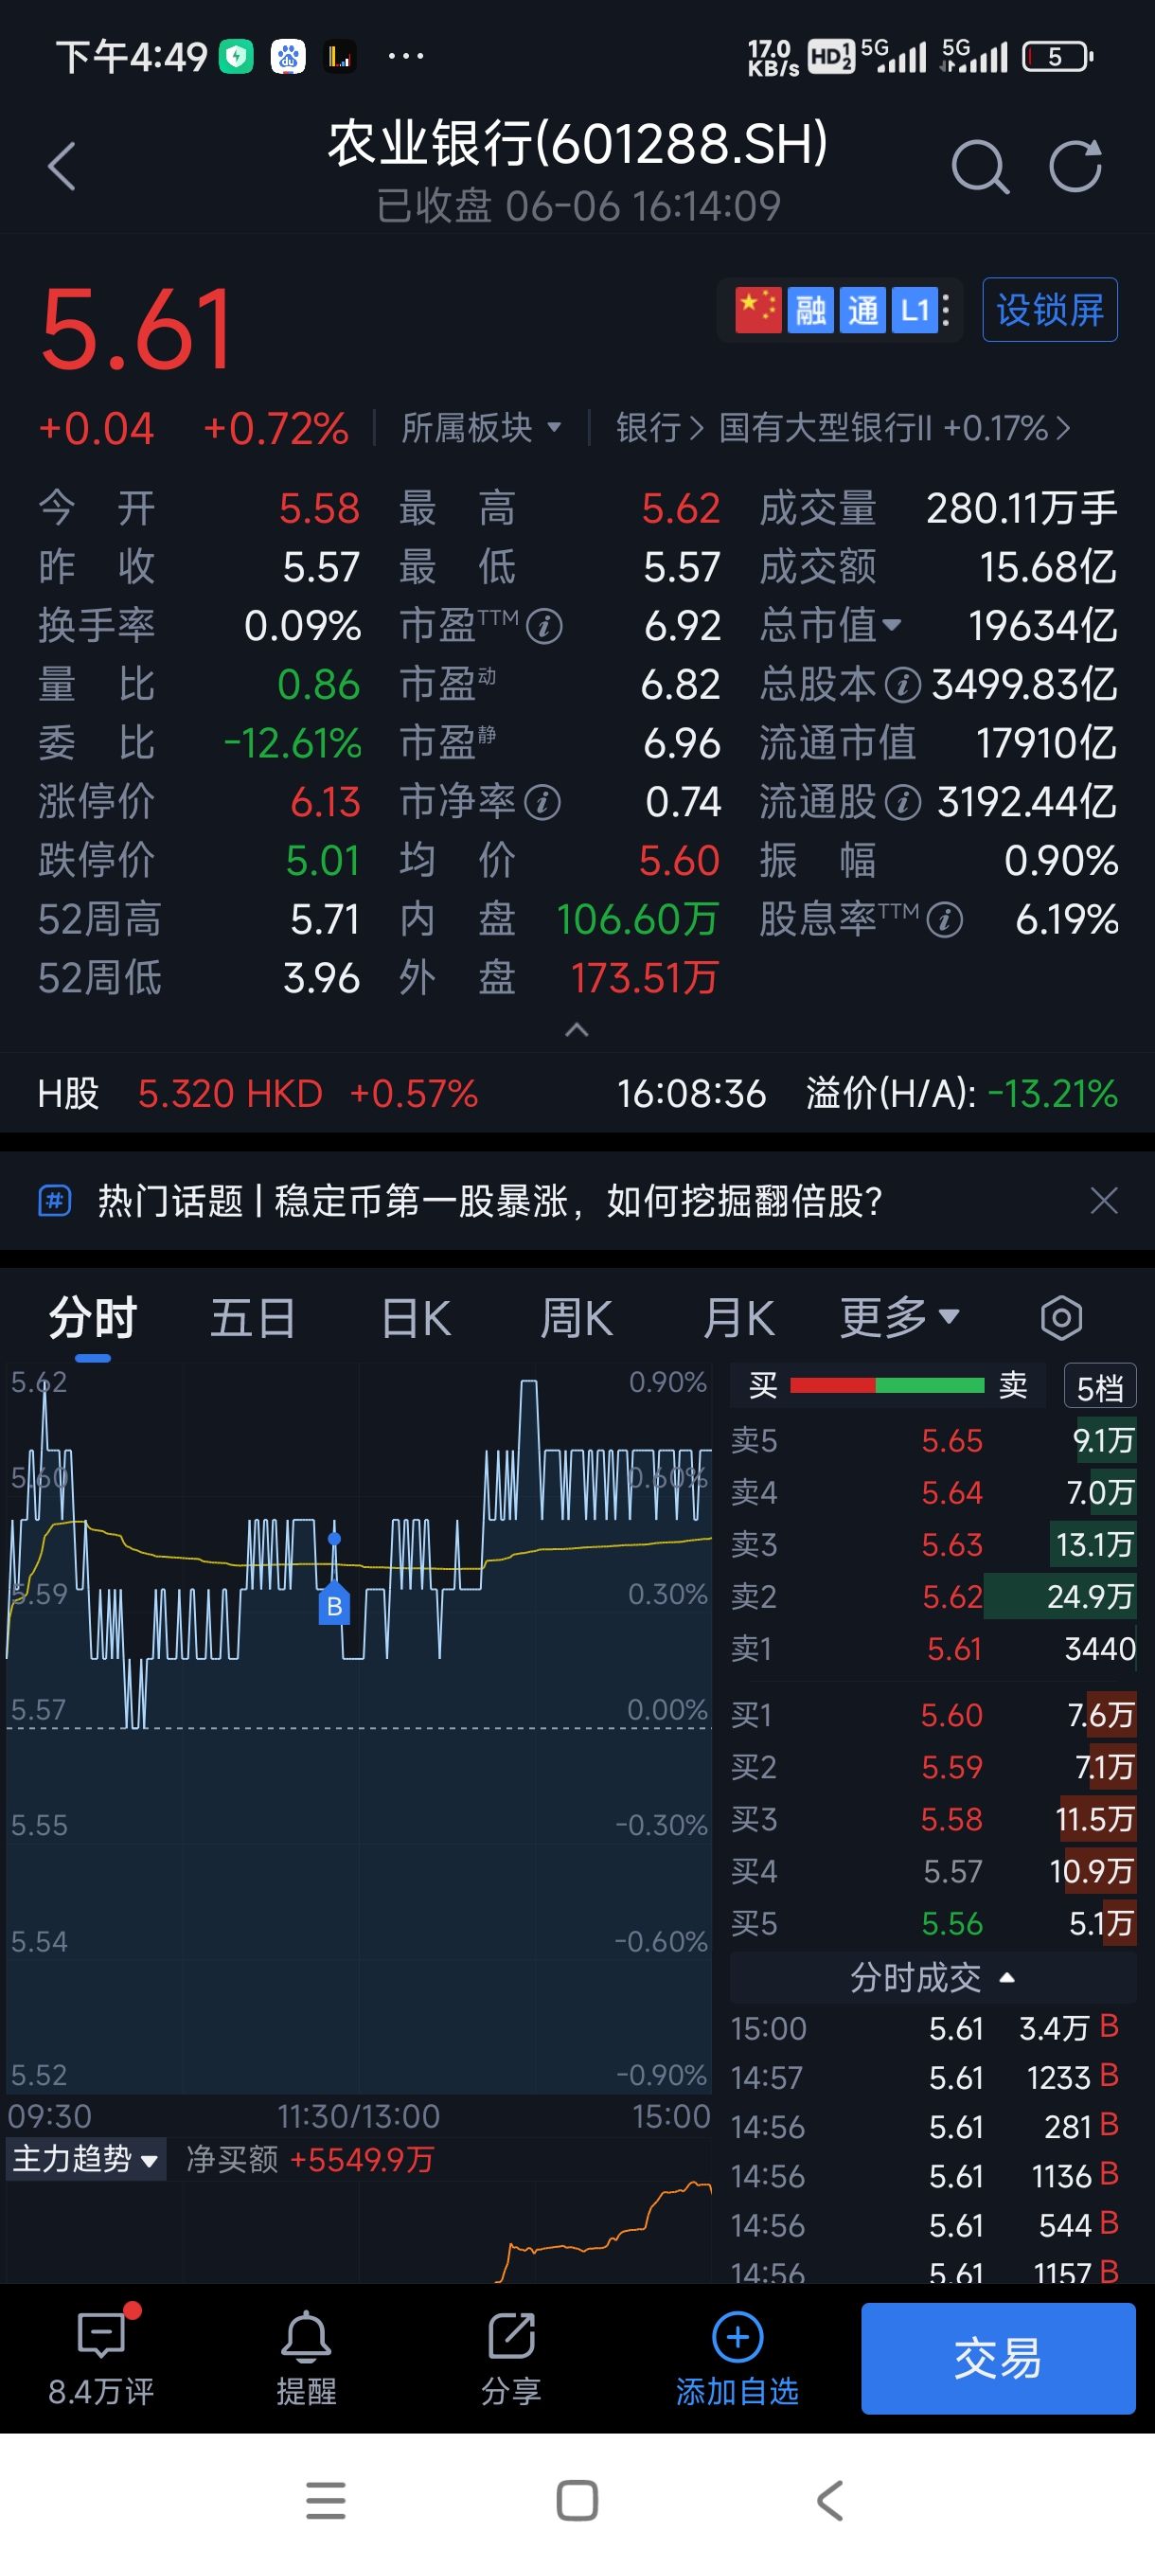
Task: Open chart settings hexagon icon
Action: click(x=1060, y=1318)
